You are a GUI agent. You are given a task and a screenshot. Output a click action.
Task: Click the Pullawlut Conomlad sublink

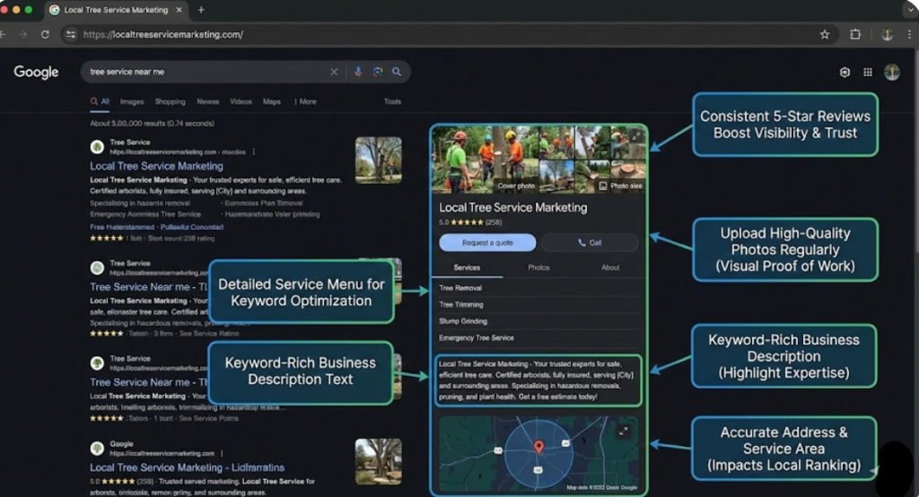point(192,227)
